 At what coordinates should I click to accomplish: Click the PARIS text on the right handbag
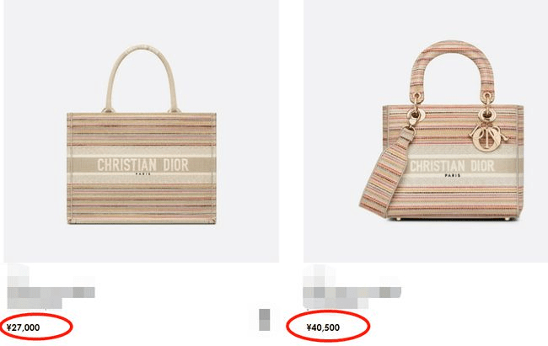452,175
